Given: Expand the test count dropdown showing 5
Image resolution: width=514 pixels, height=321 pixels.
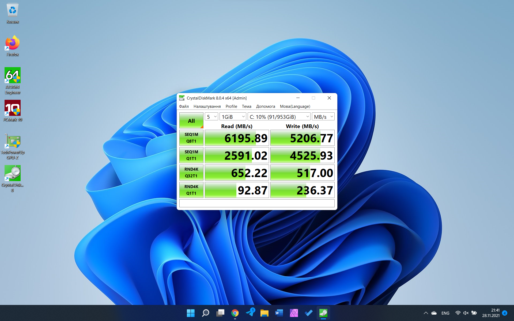Looking at the screenshot, I should [x=211, y=117].
